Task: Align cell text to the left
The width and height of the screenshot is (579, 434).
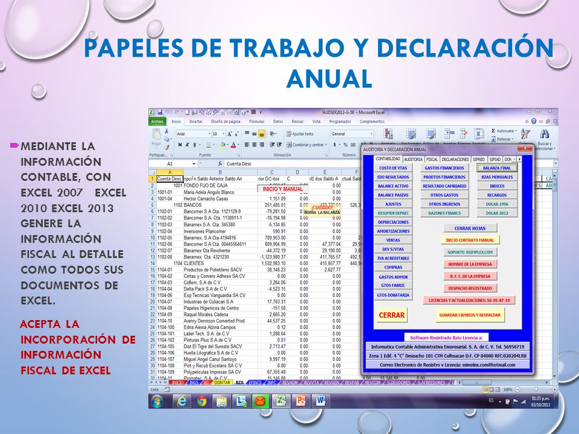Action: point(247,145)
